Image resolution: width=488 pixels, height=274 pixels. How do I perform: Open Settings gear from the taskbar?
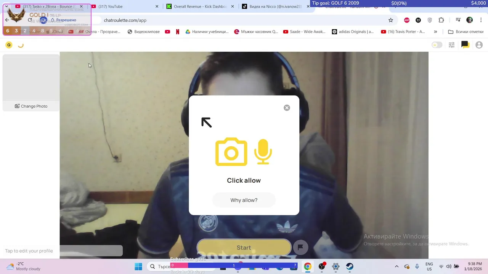tap(335, 266)
